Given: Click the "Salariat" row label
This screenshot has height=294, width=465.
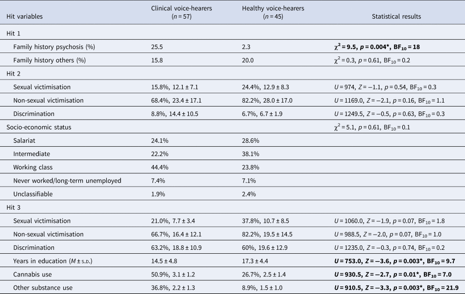Looking at the screenshot, I should 26,140.
